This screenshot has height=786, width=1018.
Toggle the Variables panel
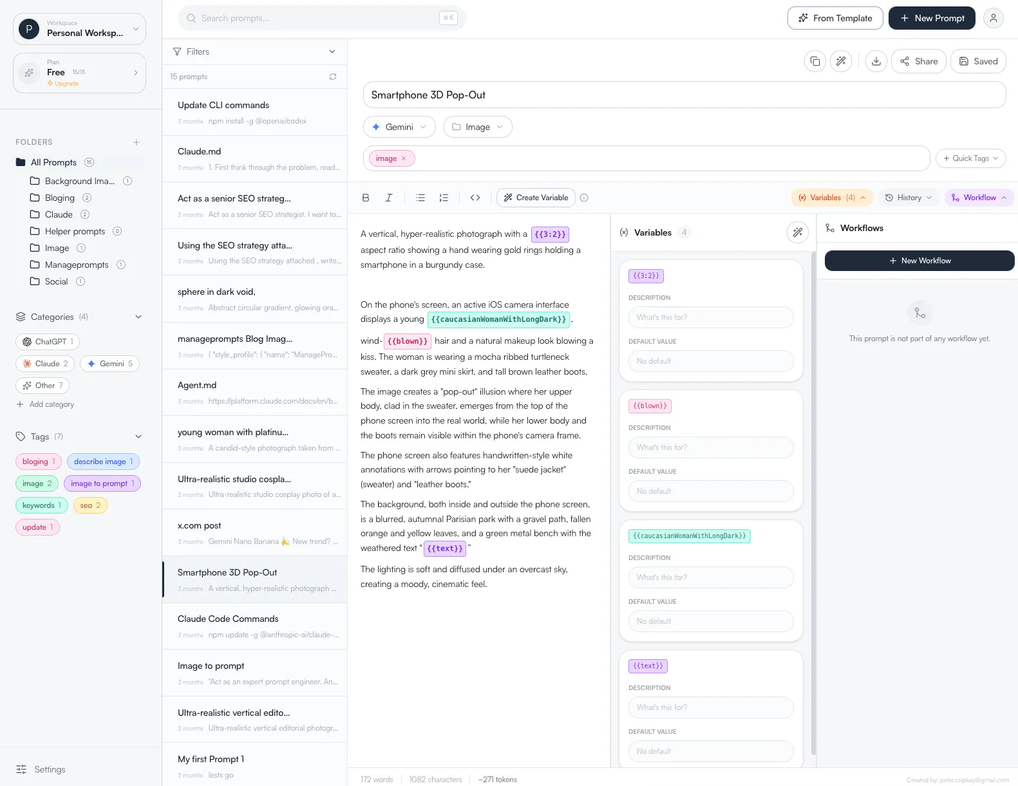(x=832, y=198)
